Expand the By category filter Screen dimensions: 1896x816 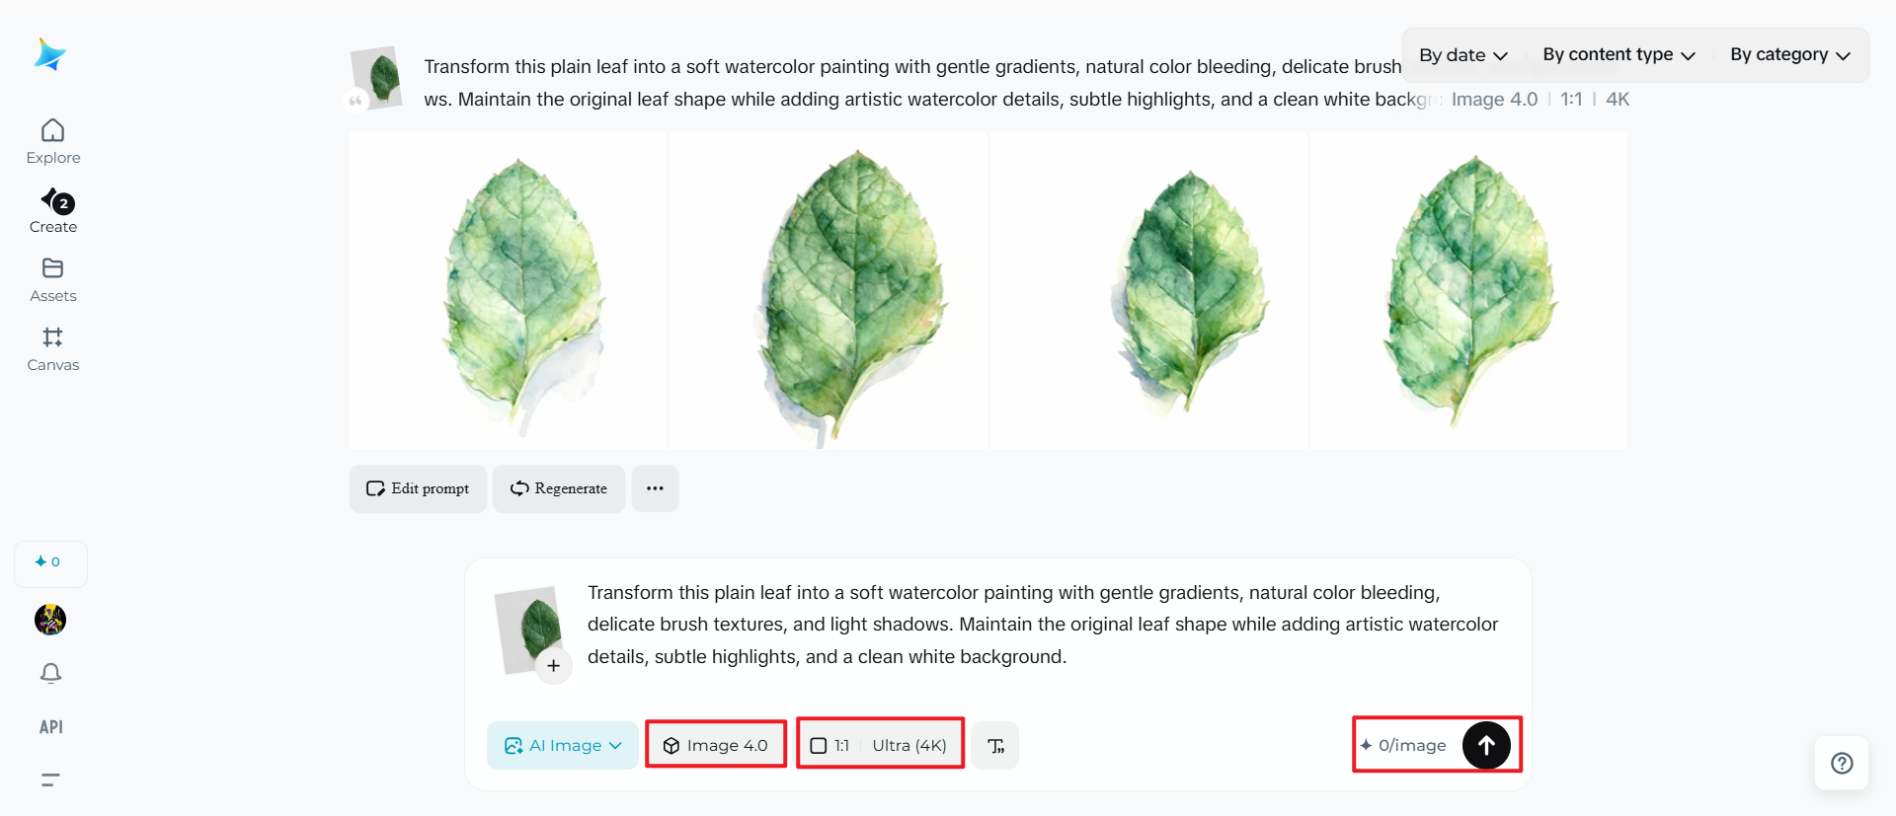click(x=1789, y=55)
